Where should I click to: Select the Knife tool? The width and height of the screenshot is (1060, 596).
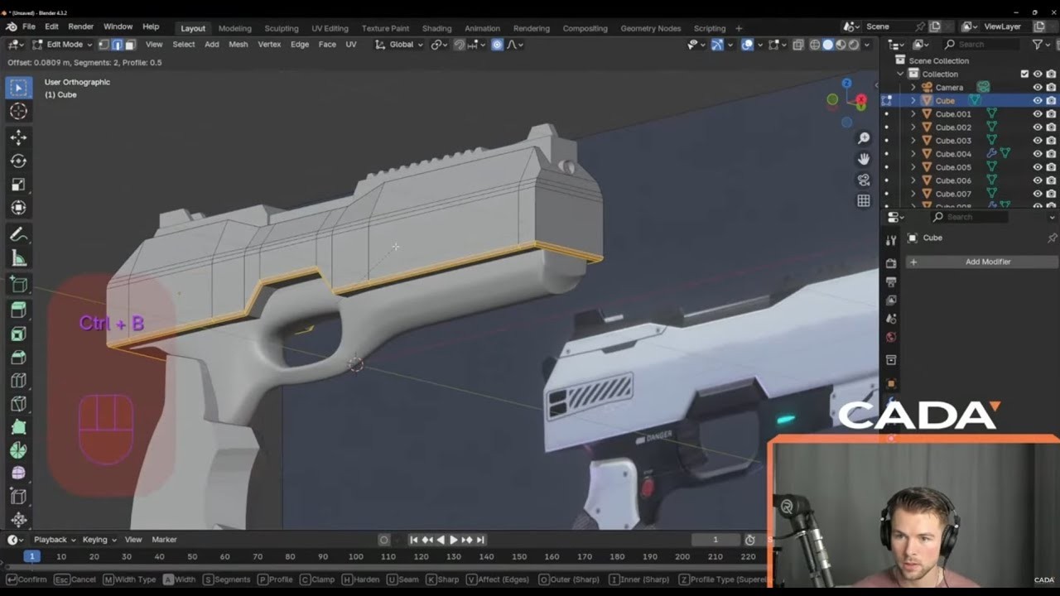coord(18,404)
